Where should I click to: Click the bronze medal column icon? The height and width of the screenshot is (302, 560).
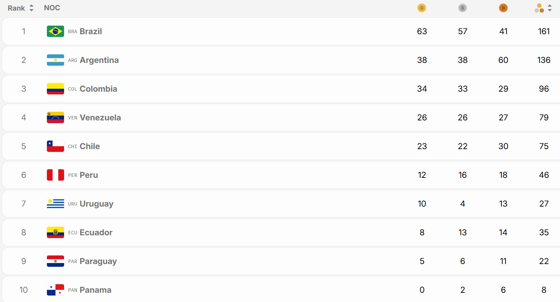pos(503,8)
